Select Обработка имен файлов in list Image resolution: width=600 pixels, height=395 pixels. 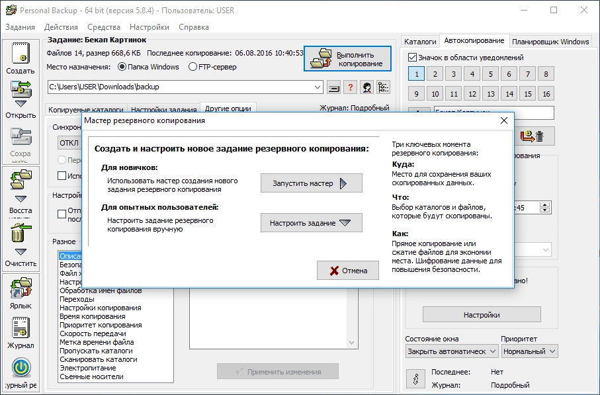pos(101,290)
